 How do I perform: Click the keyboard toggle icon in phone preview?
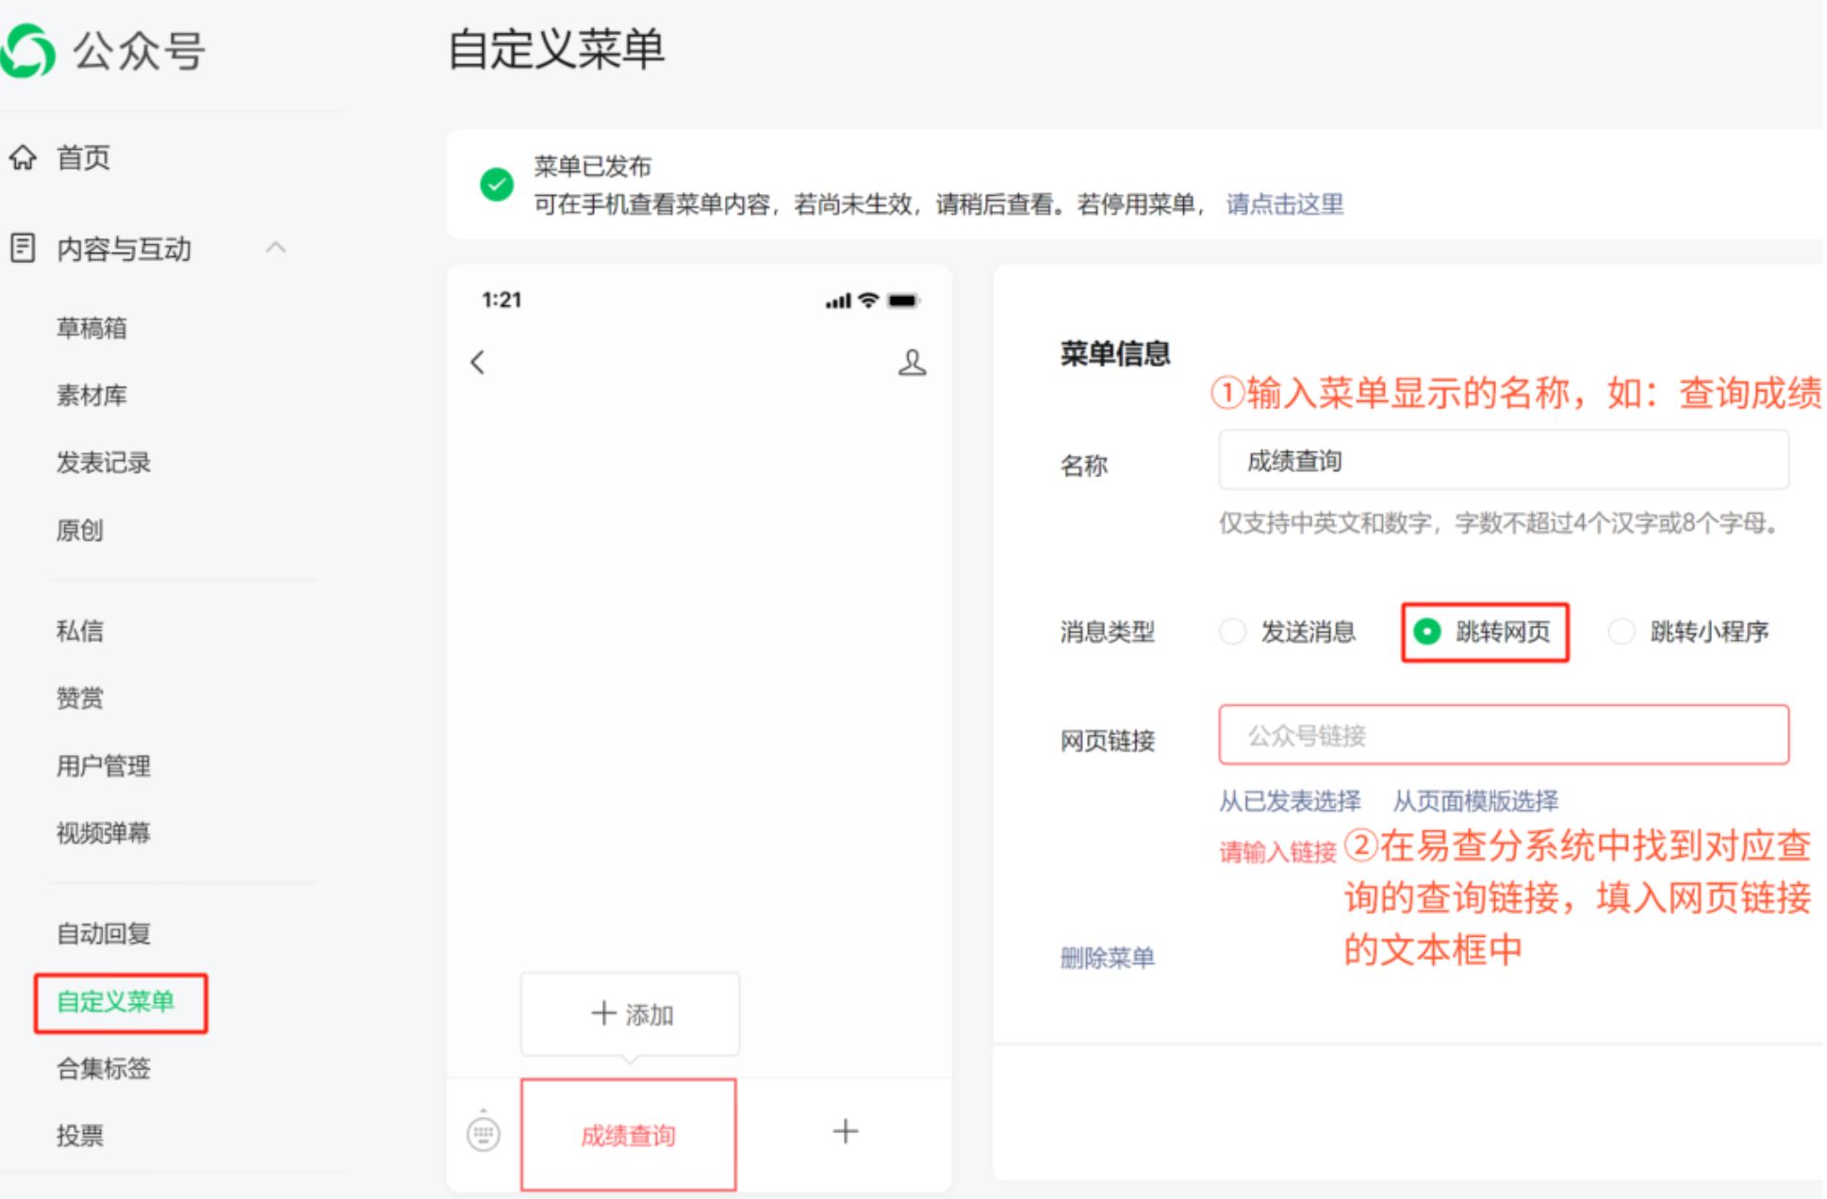[484, 1132]
